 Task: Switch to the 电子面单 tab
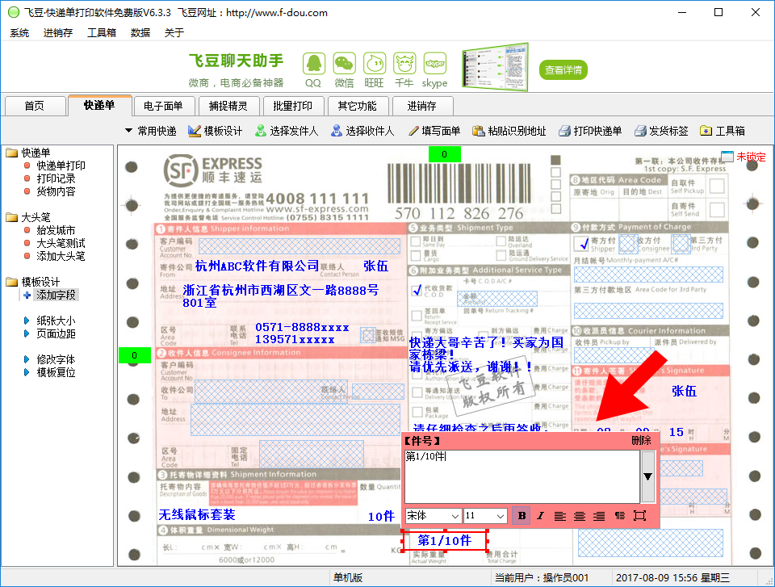(163, 106)
